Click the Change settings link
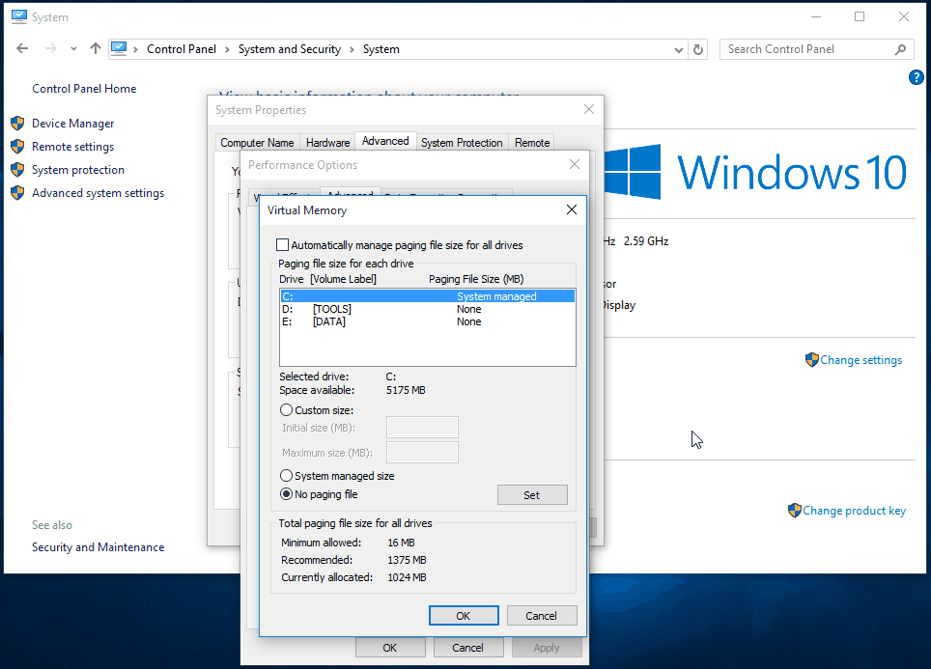931x669 pixels. 860,360
